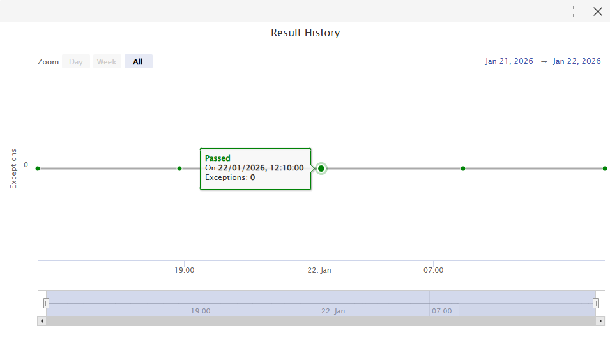Select the highlighted 12:10:00 data point
Screen dimensions: 610x346
321,169
